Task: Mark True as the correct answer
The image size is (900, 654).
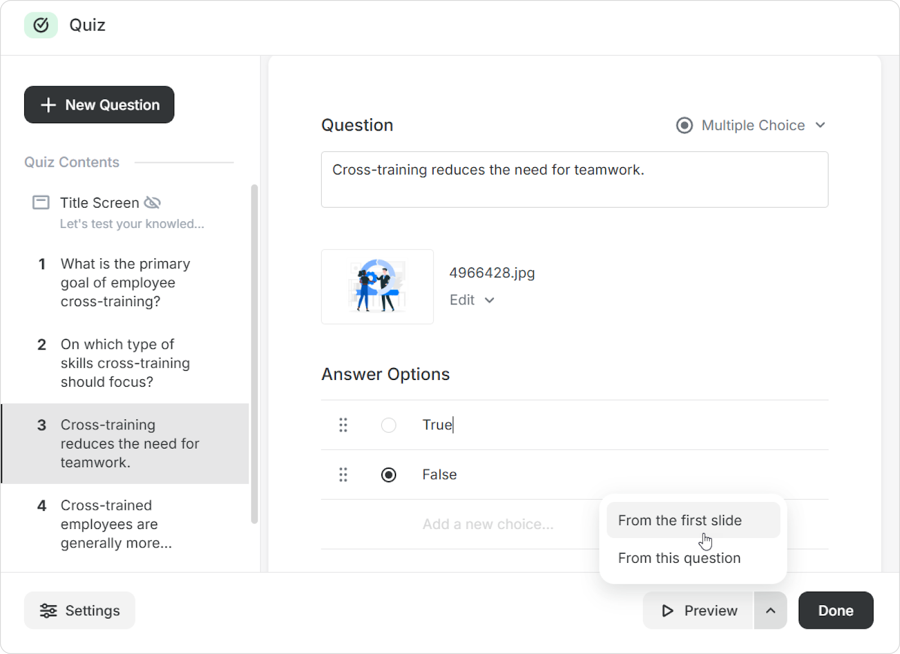Action: click(x=389, y=425)
